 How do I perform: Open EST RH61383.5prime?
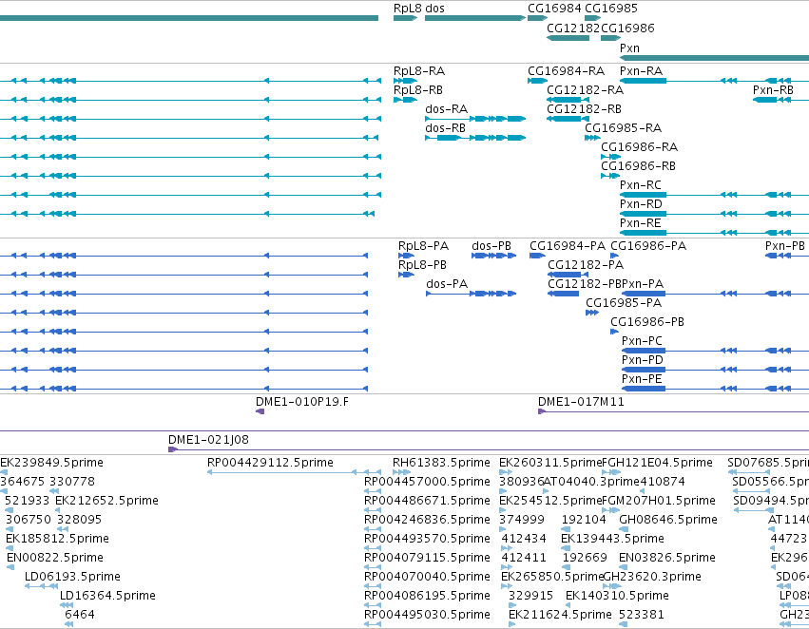click(441, 463)
